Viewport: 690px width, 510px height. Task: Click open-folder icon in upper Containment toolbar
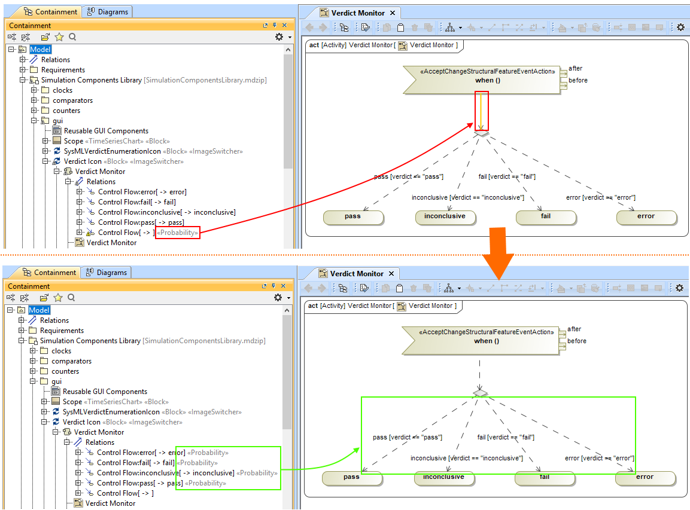click(x=45, y=37)
